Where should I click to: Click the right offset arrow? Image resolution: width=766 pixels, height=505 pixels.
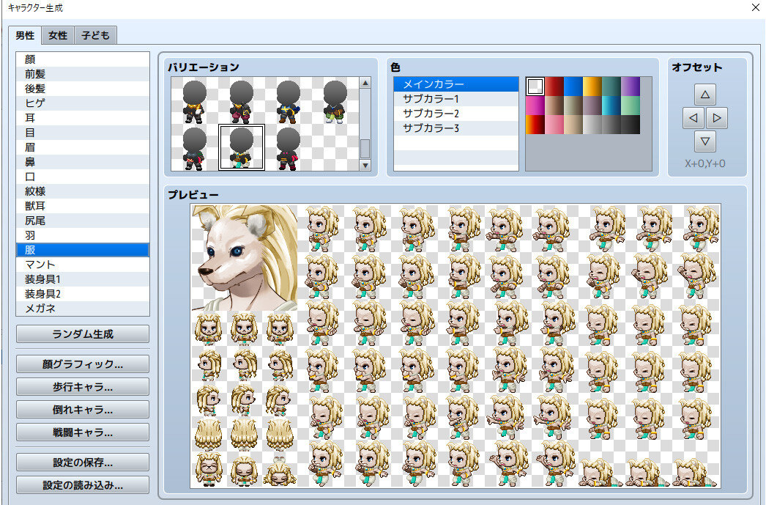click(715, 117)
